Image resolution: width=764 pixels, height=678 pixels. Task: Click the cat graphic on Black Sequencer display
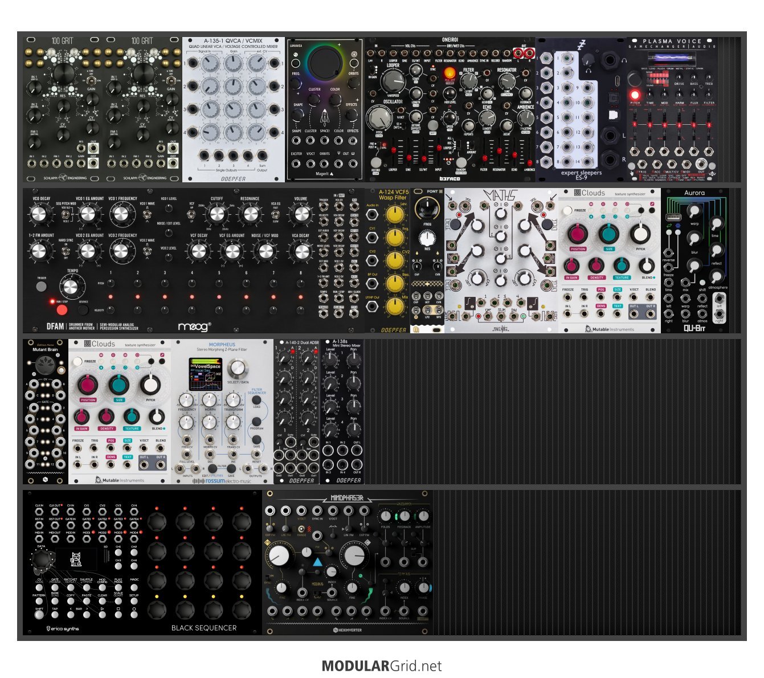tap(76, 559)
